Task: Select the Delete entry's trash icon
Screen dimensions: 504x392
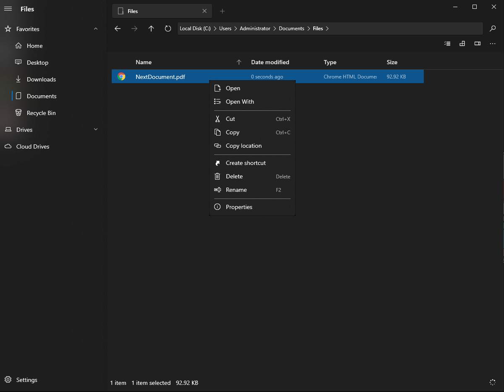Action: point(217,176)
